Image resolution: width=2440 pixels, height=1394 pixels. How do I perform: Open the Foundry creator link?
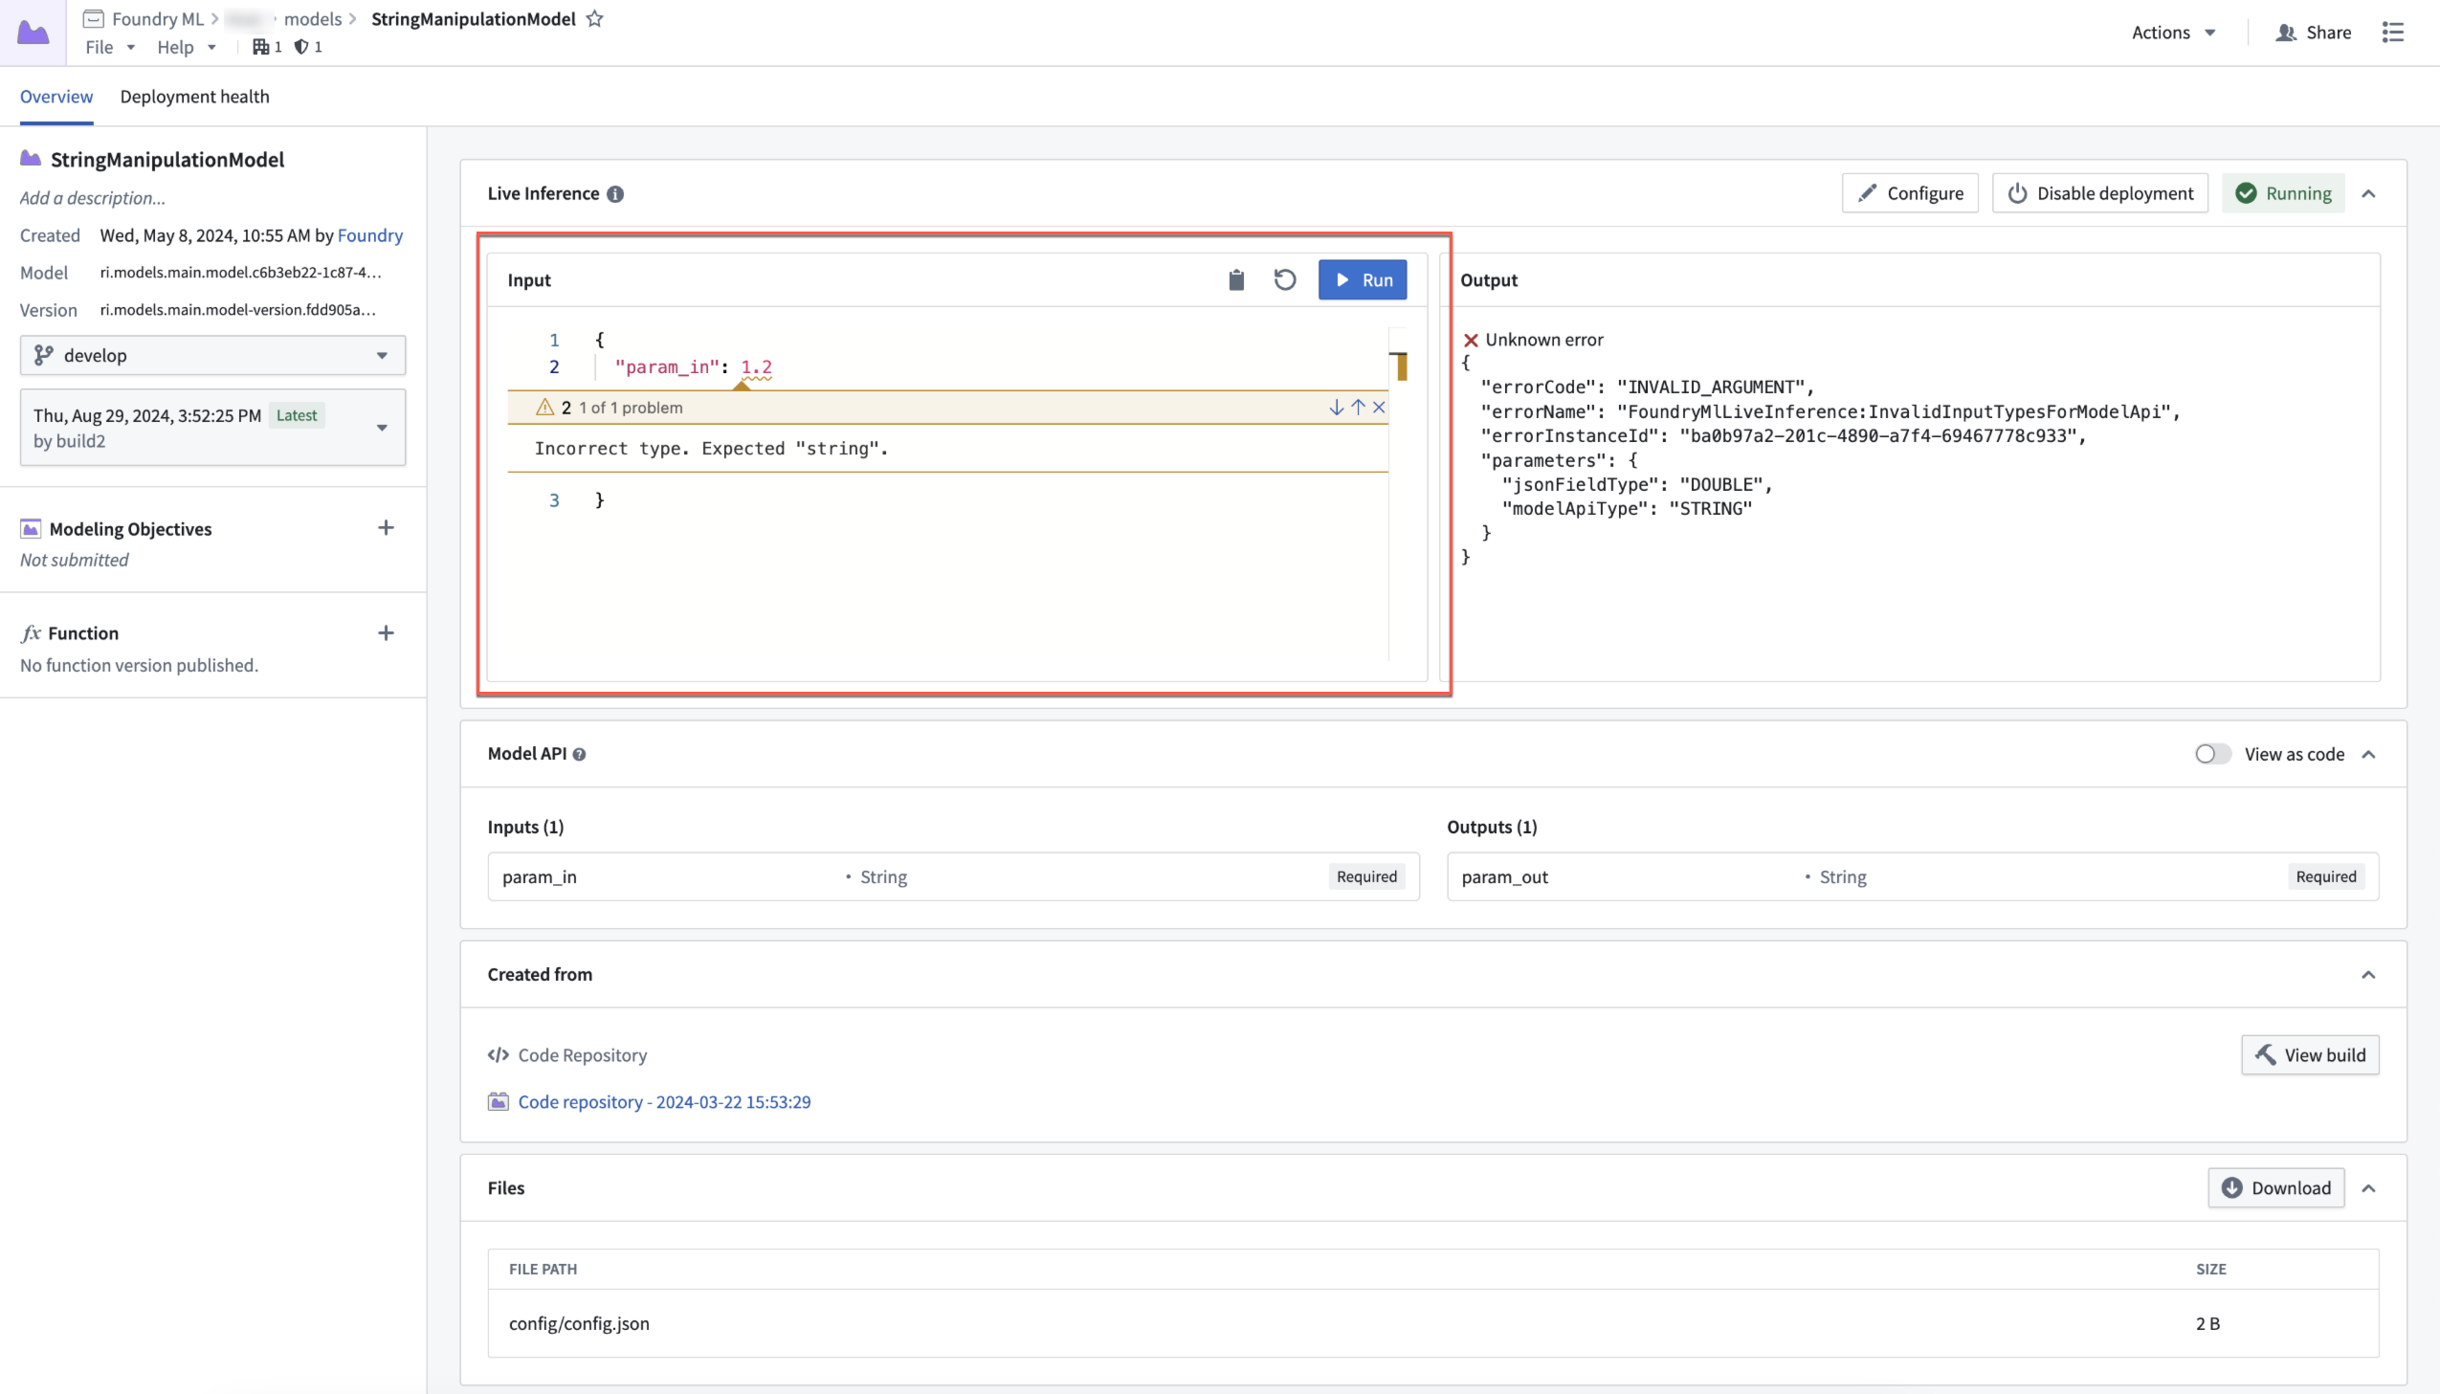(370, 235)
